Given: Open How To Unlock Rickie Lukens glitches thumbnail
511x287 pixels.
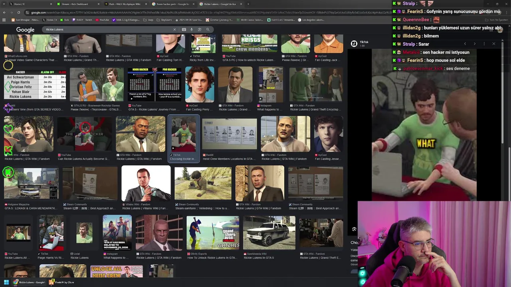Looking at the screenshot, I should tap(213, 233).
